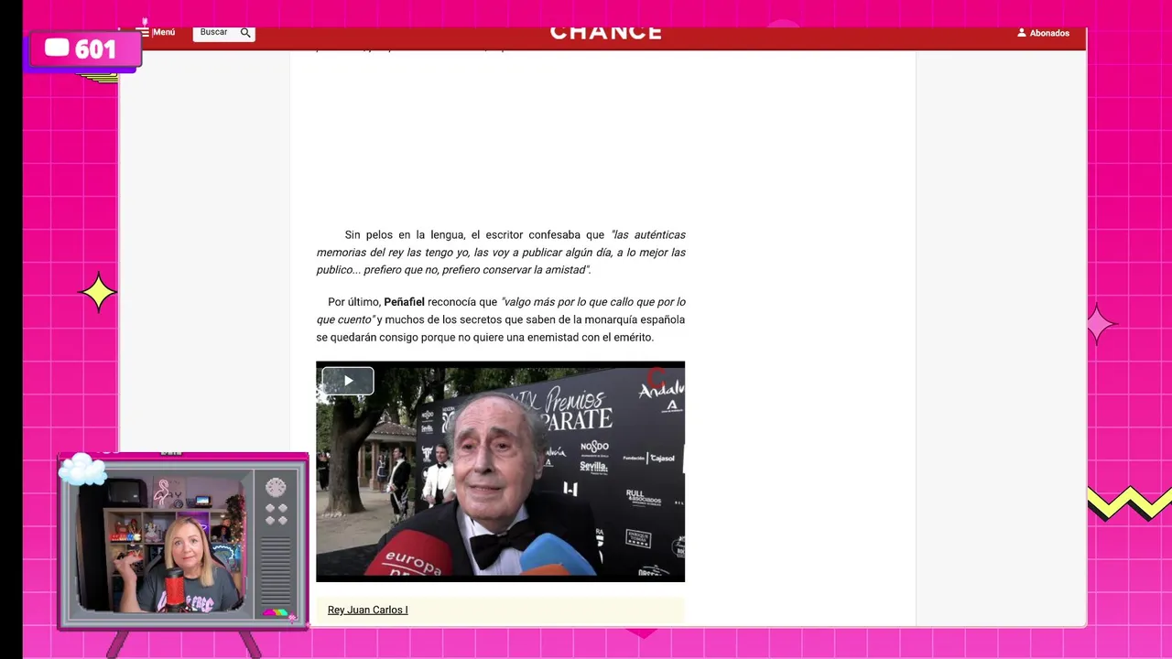This screenshot has width=1172, height=659.
Task: Open the Rey Juan Carlos I tag link
Action: coord(367,610)
